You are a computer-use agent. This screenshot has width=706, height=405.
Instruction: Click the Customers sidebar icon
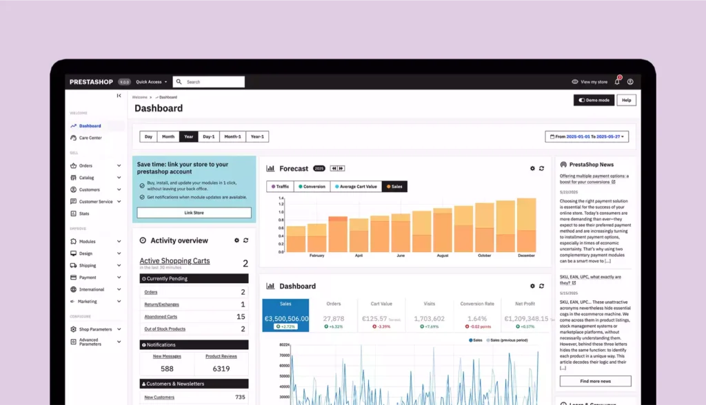74,189
